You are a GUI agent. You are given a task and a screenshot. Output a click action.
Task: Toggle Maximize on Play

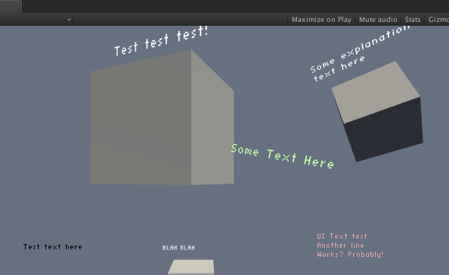321,20
